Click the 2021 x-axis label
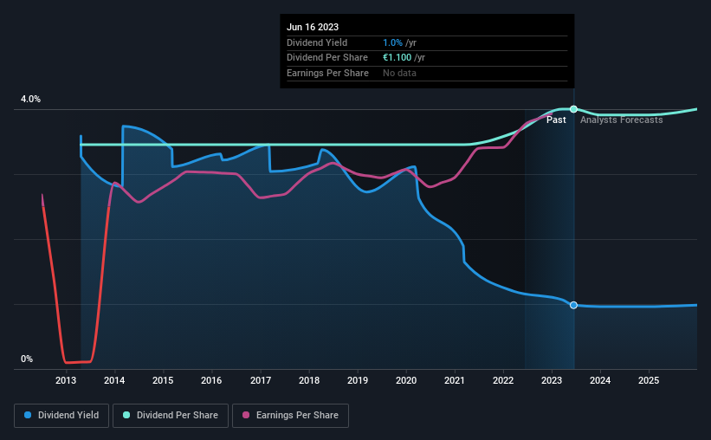711x440 pixels. (x=455, y=380)
